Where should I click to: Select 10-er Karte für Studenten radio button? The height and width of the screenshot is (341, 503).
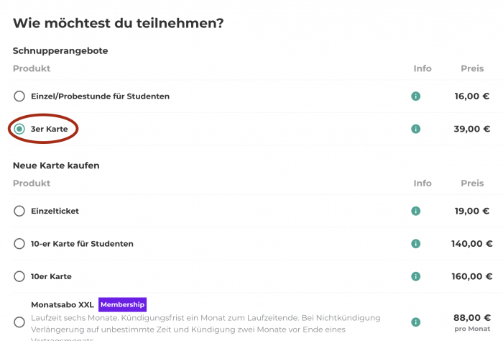(x=19, y=244)
